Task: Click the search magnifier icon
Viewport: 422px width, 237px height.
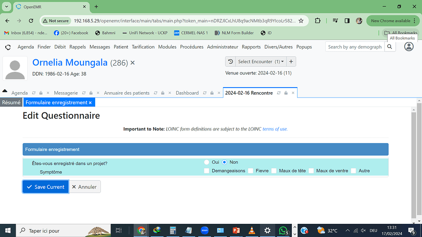Action: 389,47
